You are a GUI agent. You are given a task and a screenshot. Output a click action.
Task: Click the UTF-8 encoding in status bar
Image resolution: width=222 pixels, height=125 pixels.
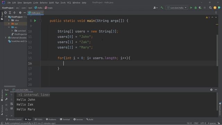click(203, 123)
